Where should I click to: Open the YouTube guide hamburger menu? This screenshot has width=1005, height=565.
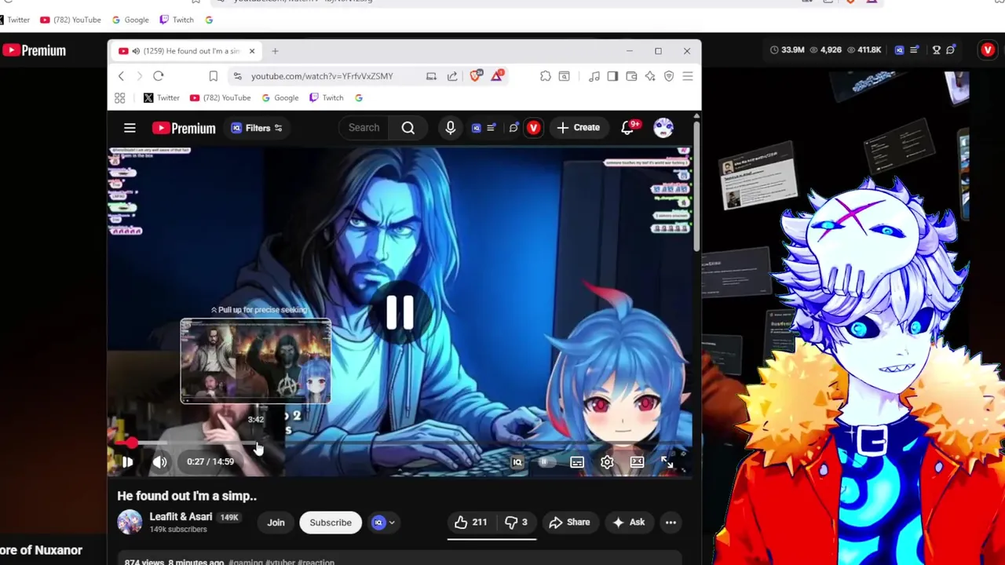point(130,128)
